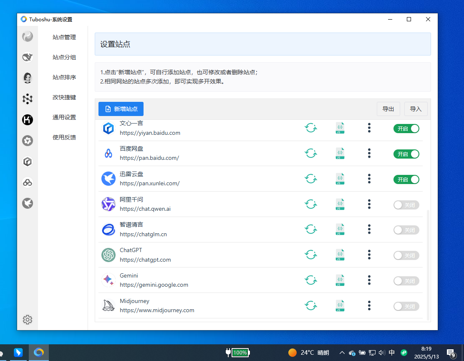Image resolution: width=464 pixels, height=361 pixels.
Task: Click the 导入 button
Action: pyautogui.click(x=416, y=109)
